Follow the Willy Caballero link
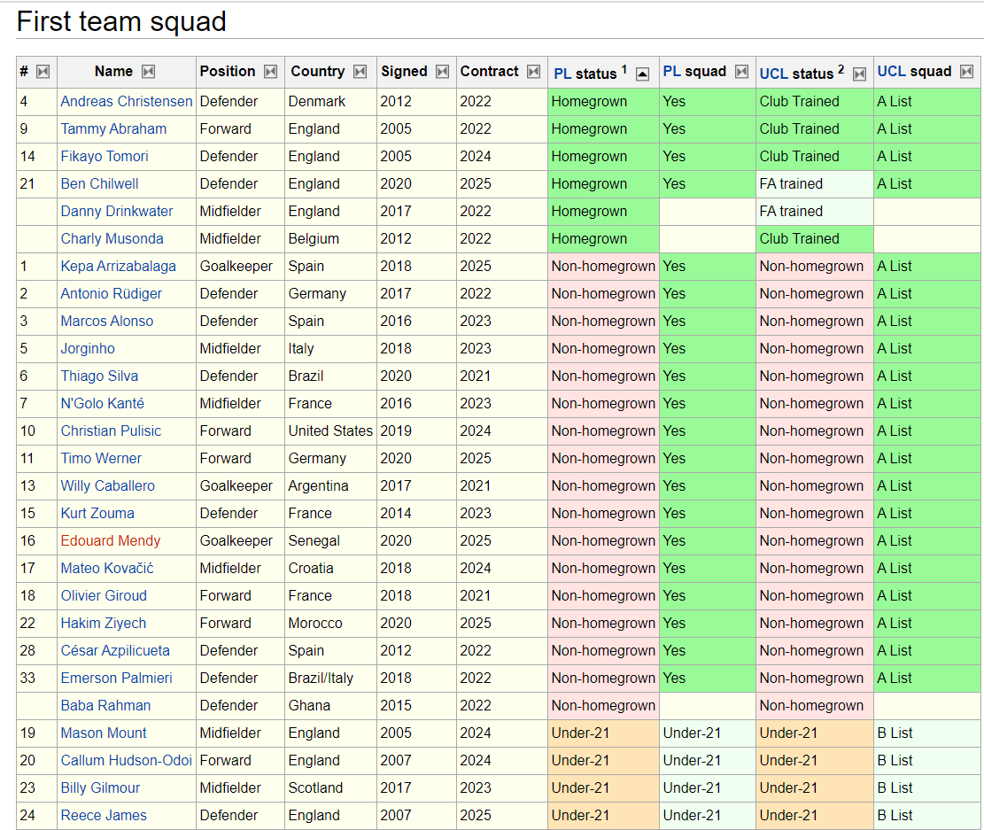Screen dimensions: 984x830 tap(107, 486)
